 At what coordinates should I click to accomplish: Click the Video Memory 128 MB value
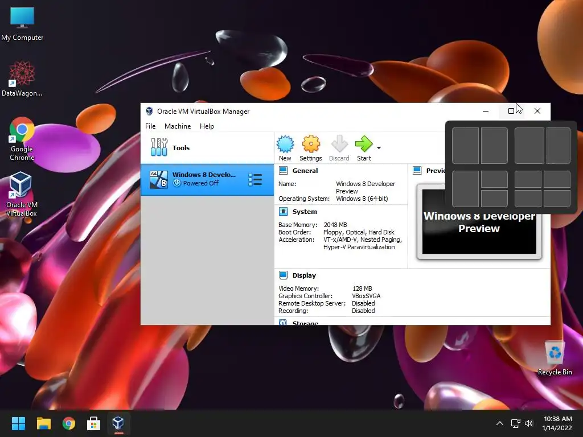click(x=362, y=288)
